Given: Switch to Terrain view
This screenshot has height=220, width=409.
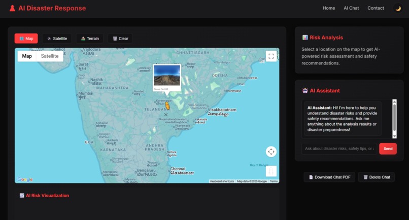Looking at the screenshot, I should click(x=90, y=39).
